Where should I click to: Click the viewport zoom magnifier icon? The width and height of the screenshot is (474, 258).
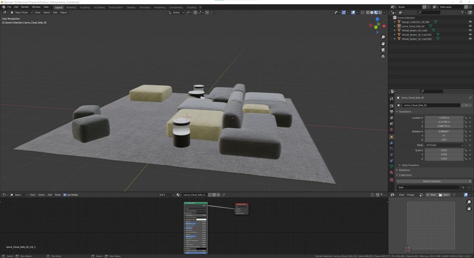383,37
